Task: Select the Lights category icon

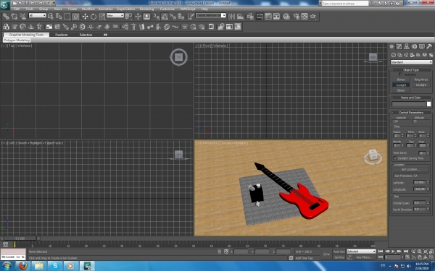Action: click(x=406, y=55)
